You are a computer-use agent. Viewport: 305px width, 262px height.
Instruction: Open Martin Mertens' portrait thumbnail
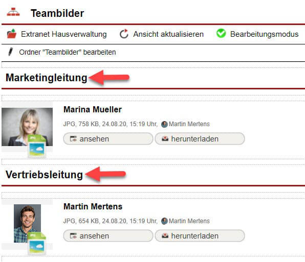[x=27, y=223]
